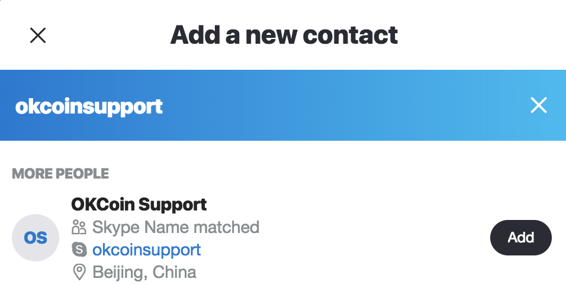Select the letter O in the avatar circle
Screen dimensions: 566x285
click(30, 238)
